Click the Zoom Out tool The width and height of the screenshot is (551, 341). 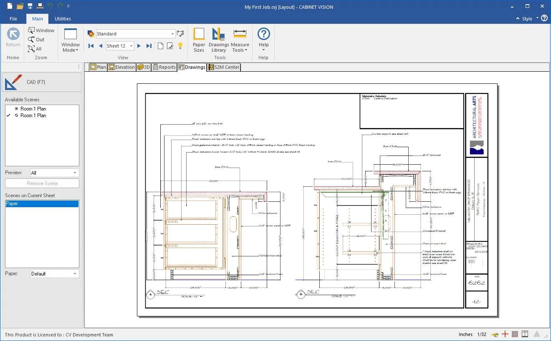click(x=37, y=39)
